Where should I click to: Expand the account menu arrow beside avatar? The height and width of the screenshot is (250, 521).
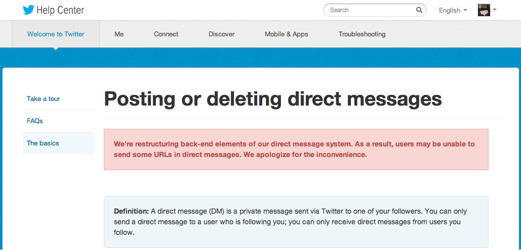click(x=494, y=10)
